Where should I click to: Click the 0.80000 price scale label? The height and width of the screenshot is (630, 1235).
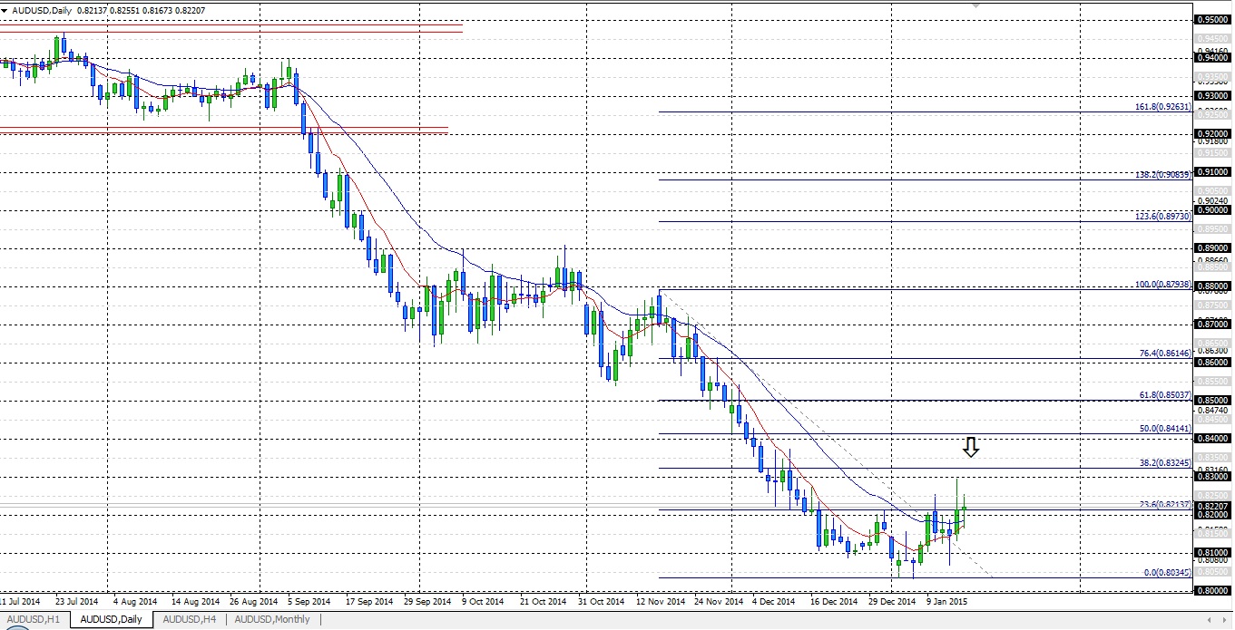(x=1213, y=590)
